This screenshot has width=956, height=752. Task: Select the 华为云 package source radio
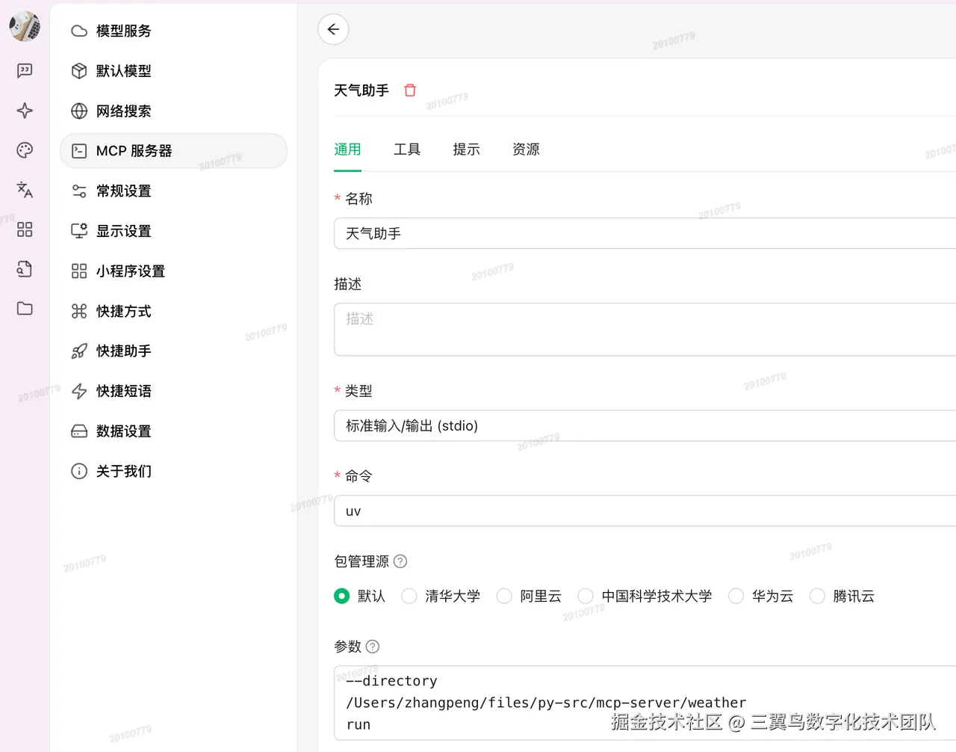(x=736, y=596)
